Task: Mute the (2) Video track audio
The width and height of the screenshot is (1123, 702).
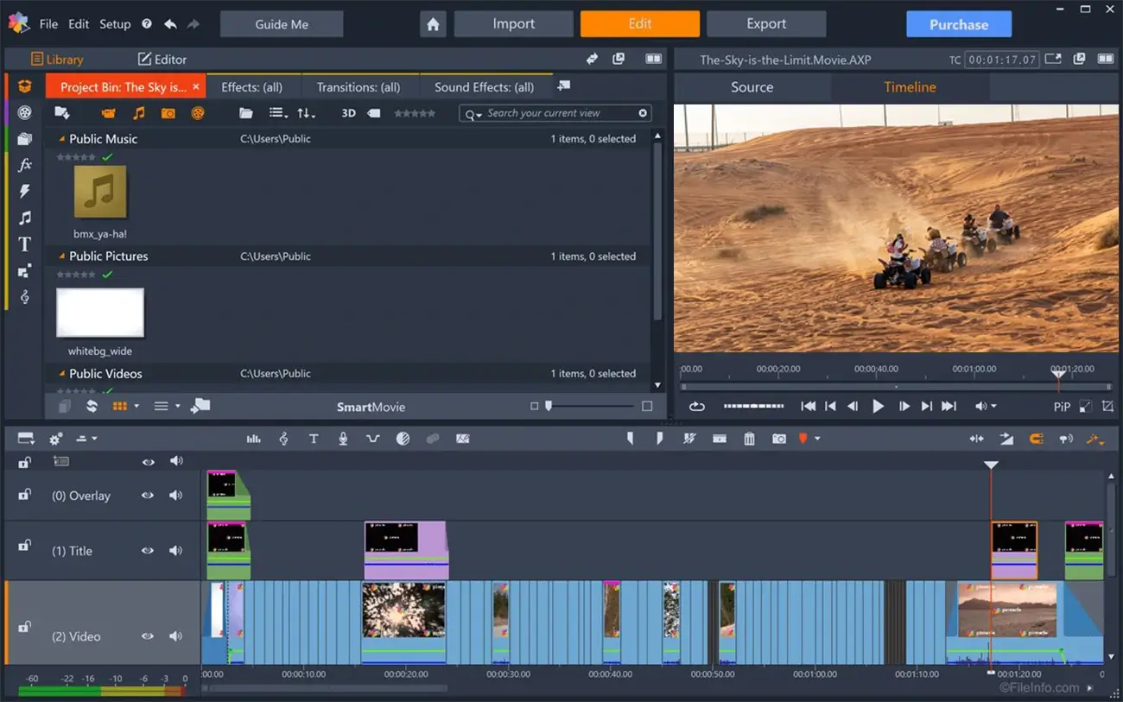Action: click(176, 636)
